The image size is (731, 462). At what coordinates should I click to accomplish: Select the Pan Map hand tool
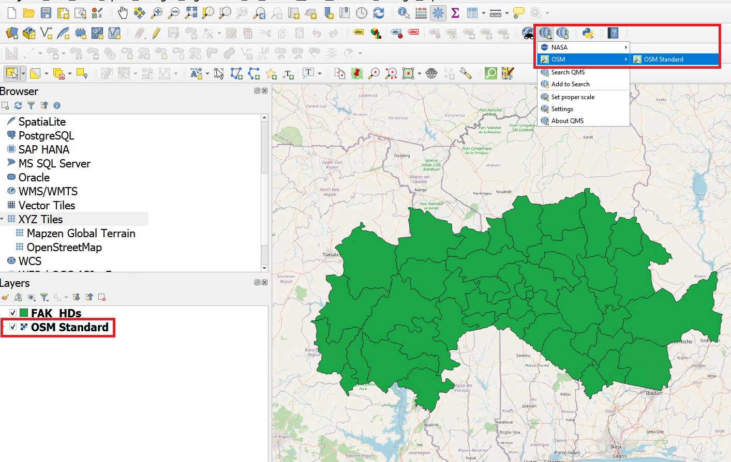click(x=123, y=12)
